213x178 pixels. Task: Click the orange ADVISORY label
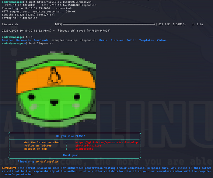pos(9,168)
